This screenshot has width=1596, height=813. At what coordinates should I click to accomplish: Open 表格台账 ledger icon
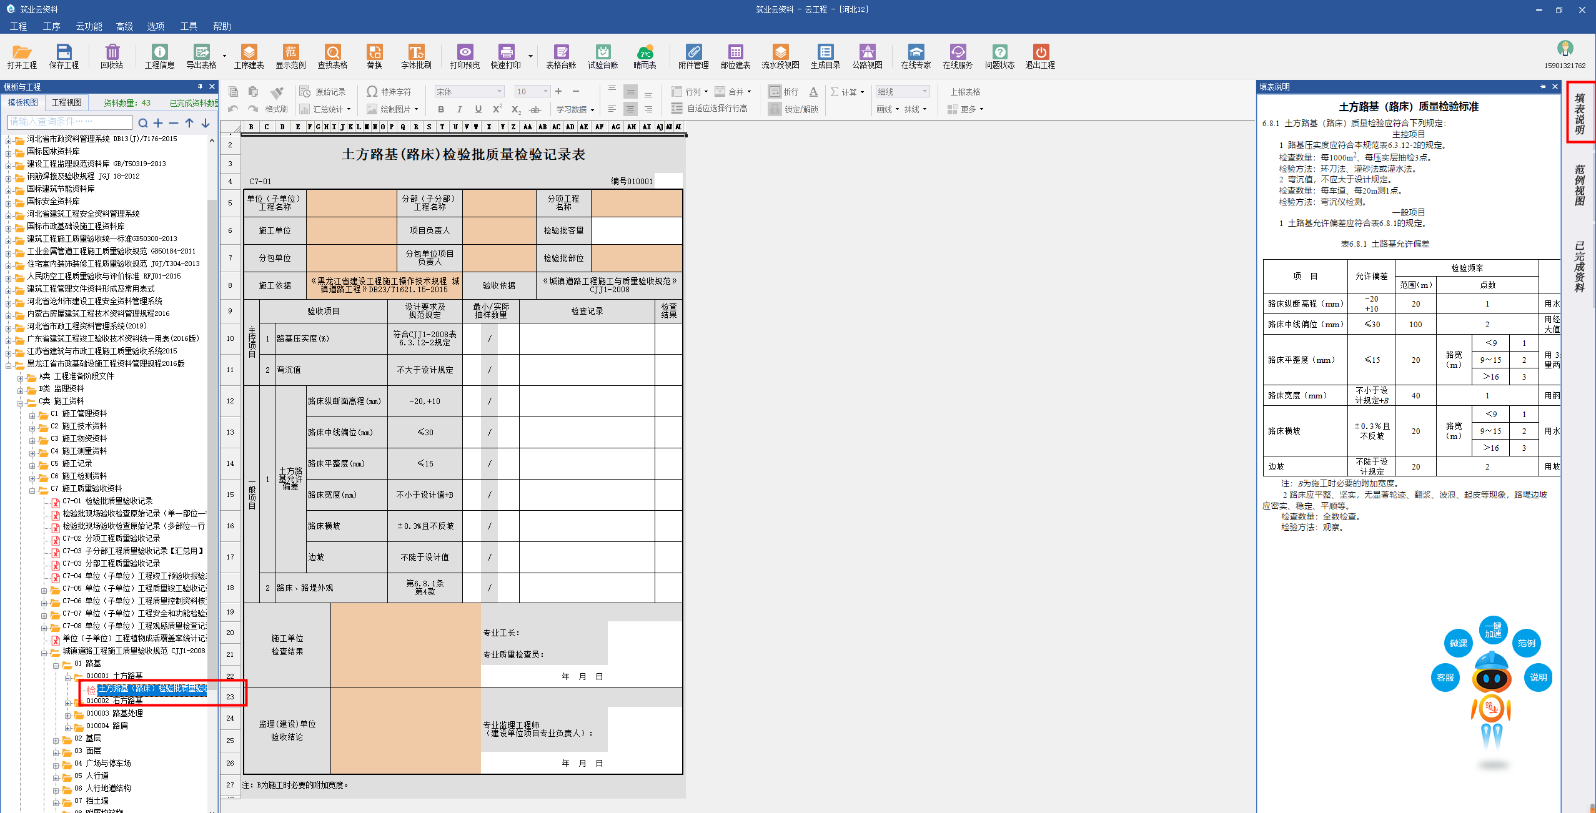[x=561, y=56]
